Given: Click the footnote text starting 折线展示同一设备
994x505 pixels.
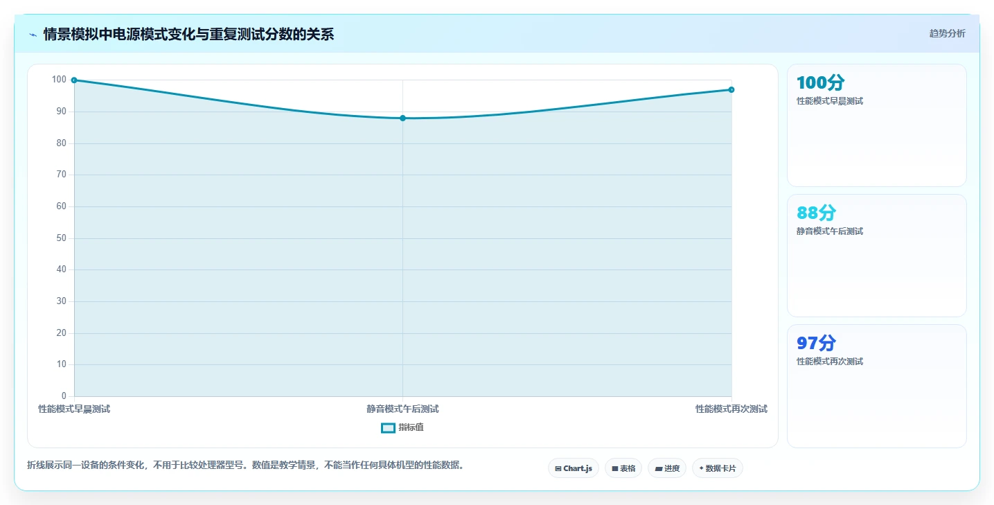Looking at the screenshot, I should pos(245,466).
